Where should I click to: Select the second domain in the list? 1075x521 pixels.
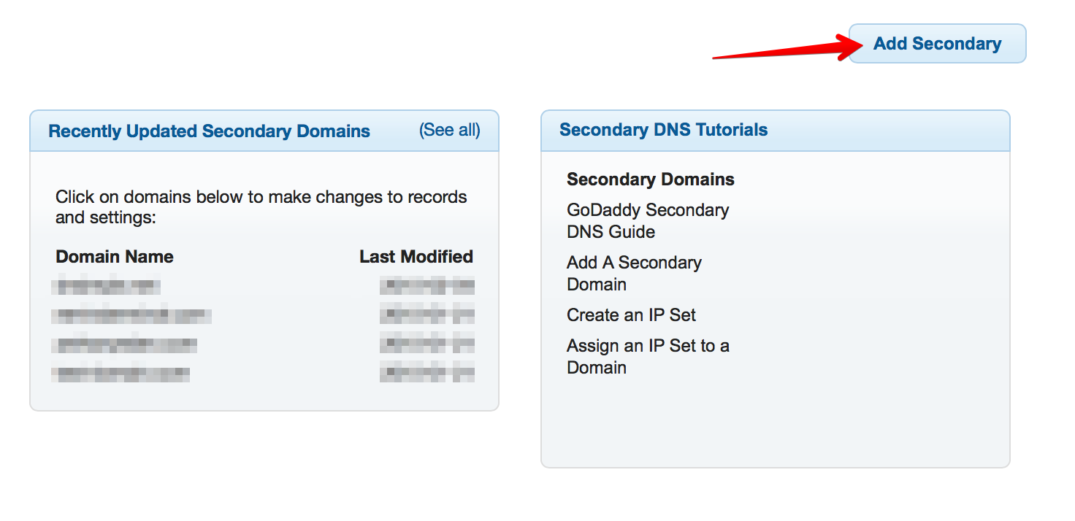[x=133, y=315]
